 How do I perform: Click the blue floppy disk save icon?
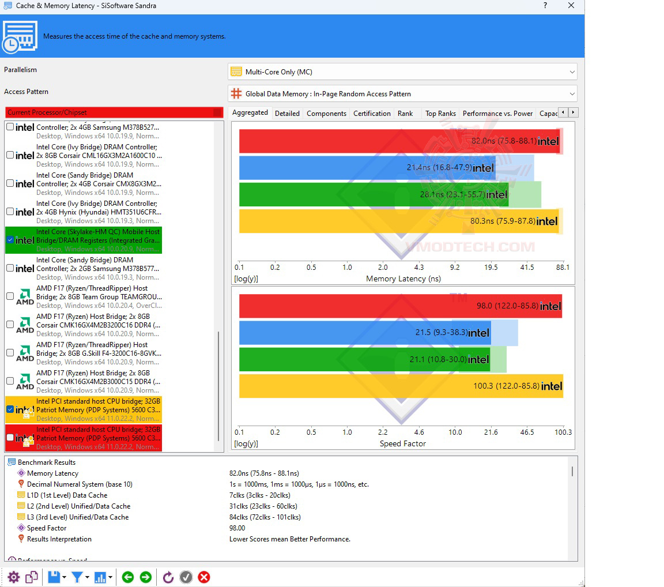54,577
